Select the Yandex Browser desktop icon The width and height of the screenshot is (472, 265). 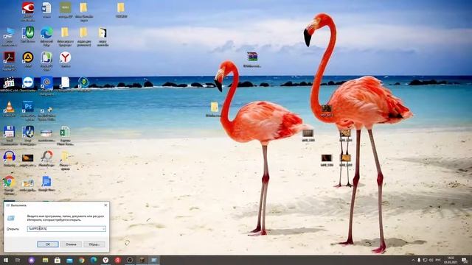pos(65,59)
